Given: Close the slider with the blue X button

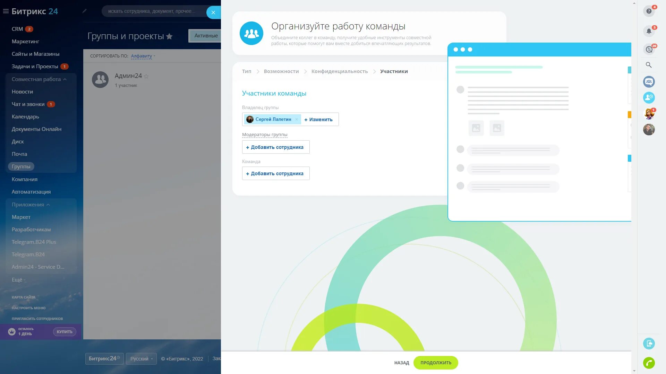Looking at the screenshot, I should click(x=213, y=12).
